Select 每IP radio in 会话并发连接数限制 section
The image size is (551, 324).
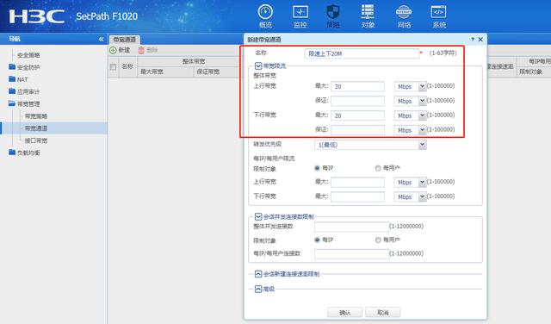click(x=318, y=240)
